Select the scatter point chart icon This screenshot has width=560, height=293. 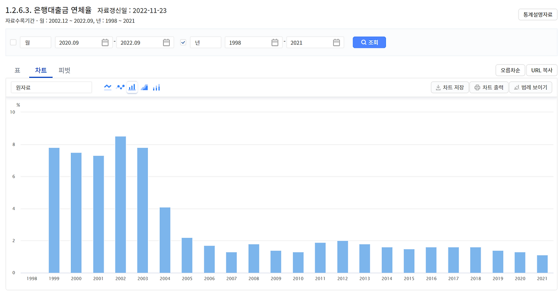tap(120, 87)
